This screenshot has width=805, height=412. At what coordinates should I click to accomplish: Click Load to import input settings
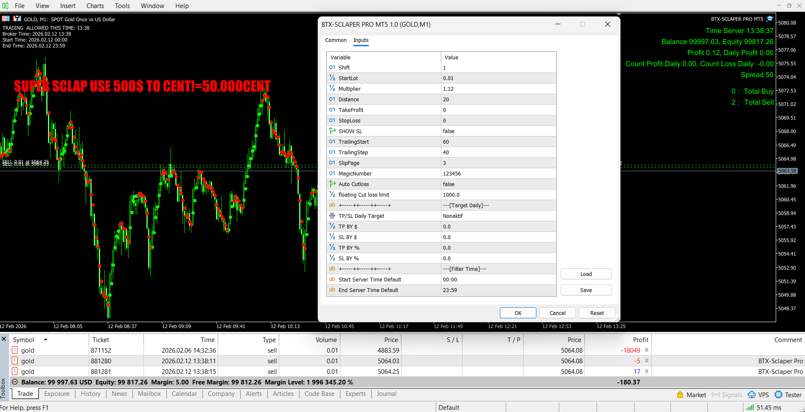pos(586,274)
